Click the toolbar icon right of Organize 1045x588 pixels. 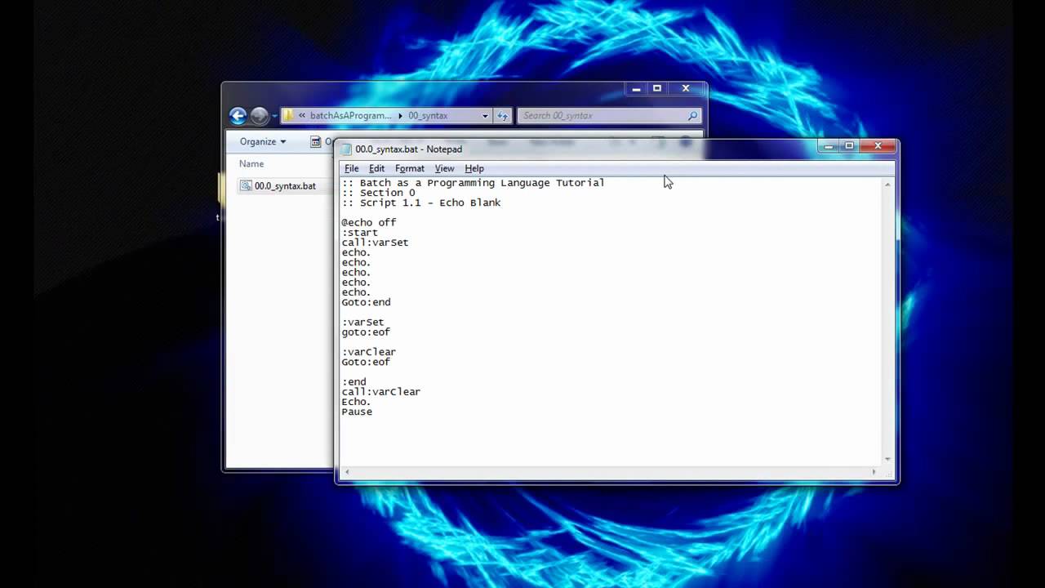[x=317, y=141]
